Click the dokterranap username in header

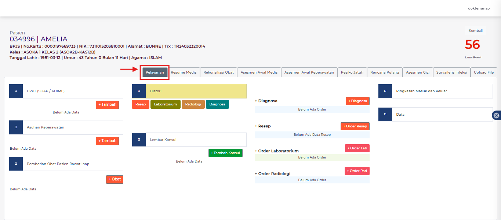pyautogui.click(x=479, y=8)
